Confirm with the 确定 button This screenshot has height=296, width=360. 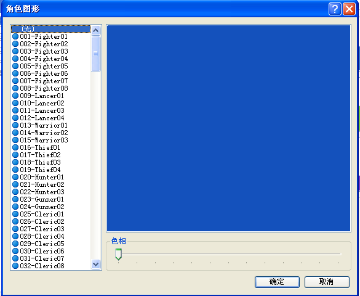coord(277,282)
